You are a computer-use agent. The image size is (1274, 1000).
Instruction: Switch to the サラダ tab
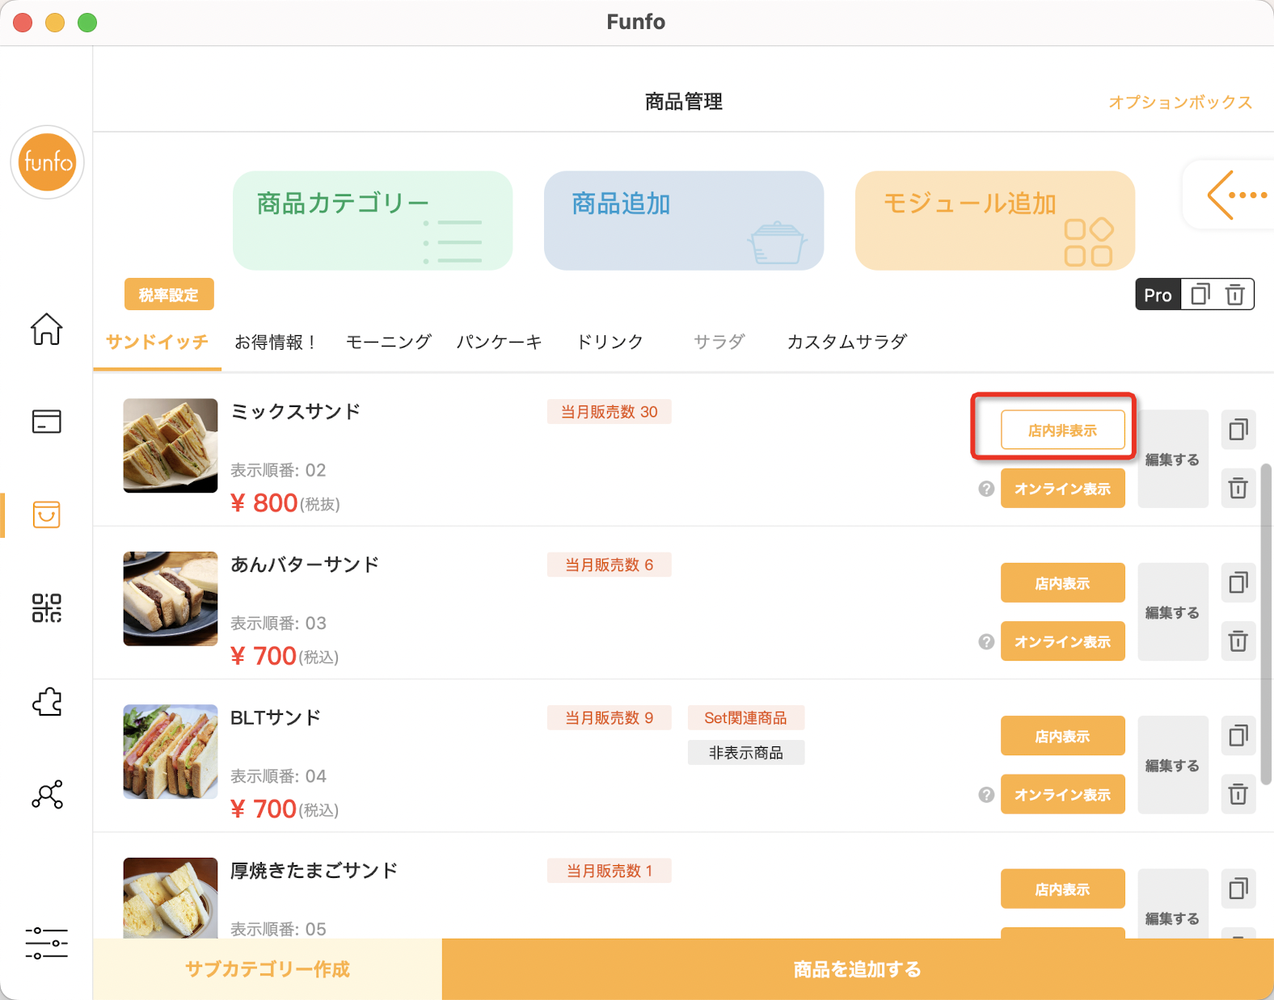click(x=719, y=342)
